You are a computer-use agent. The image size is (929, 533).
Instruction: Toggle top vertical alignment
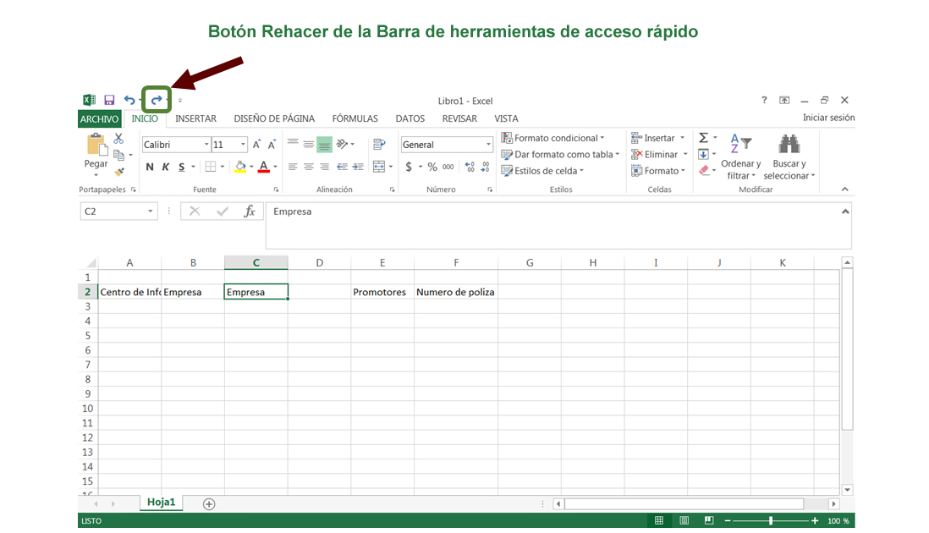[293, 144]
